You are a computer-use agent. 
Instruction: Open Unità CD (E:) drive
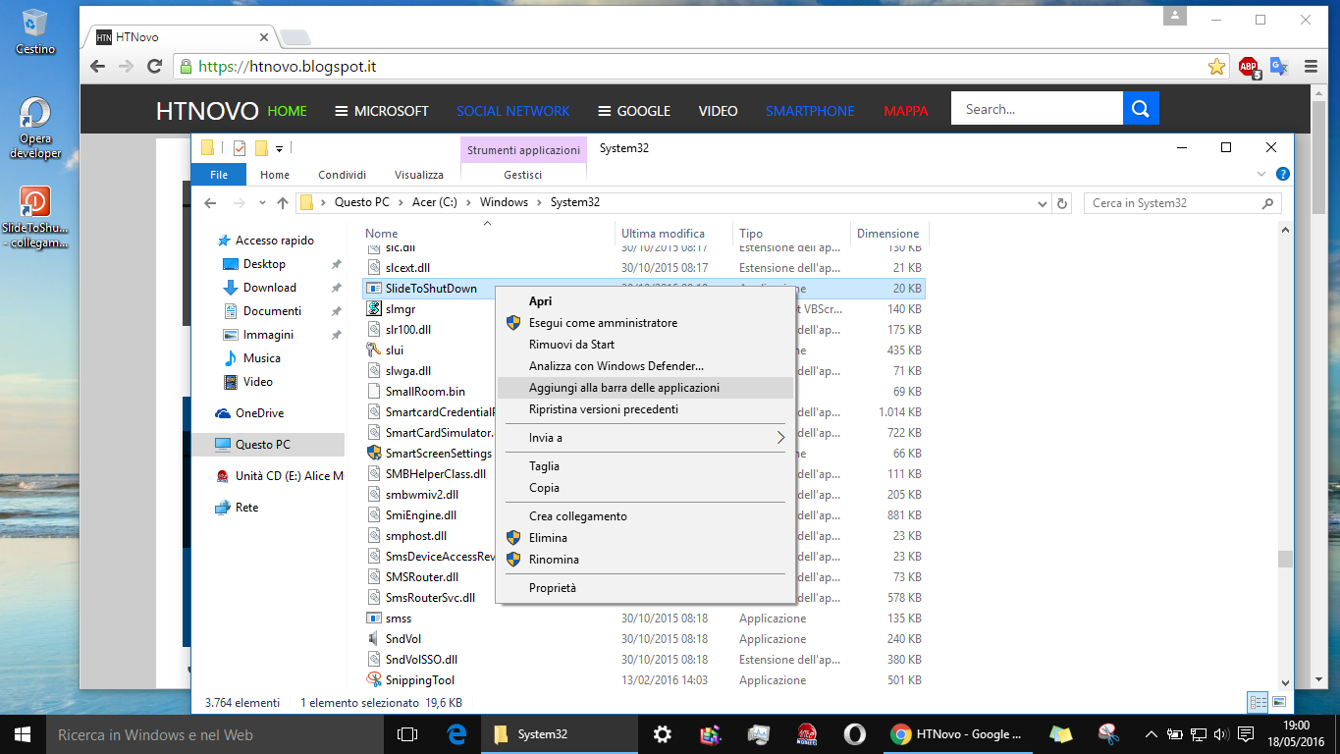[x=280, y=476]
